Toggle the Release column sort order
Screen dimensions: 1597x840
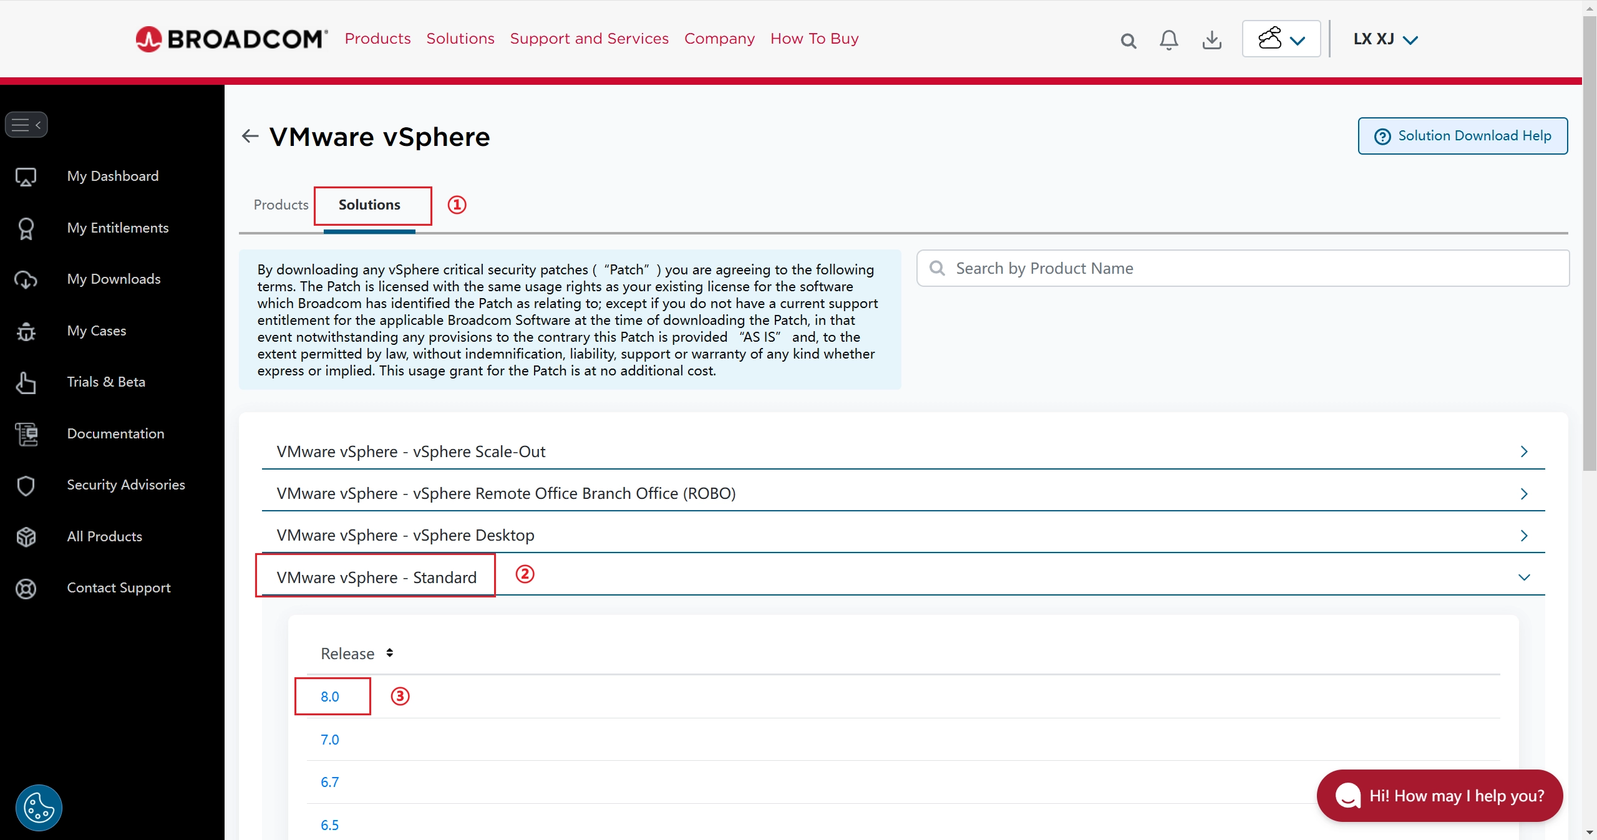389,653
